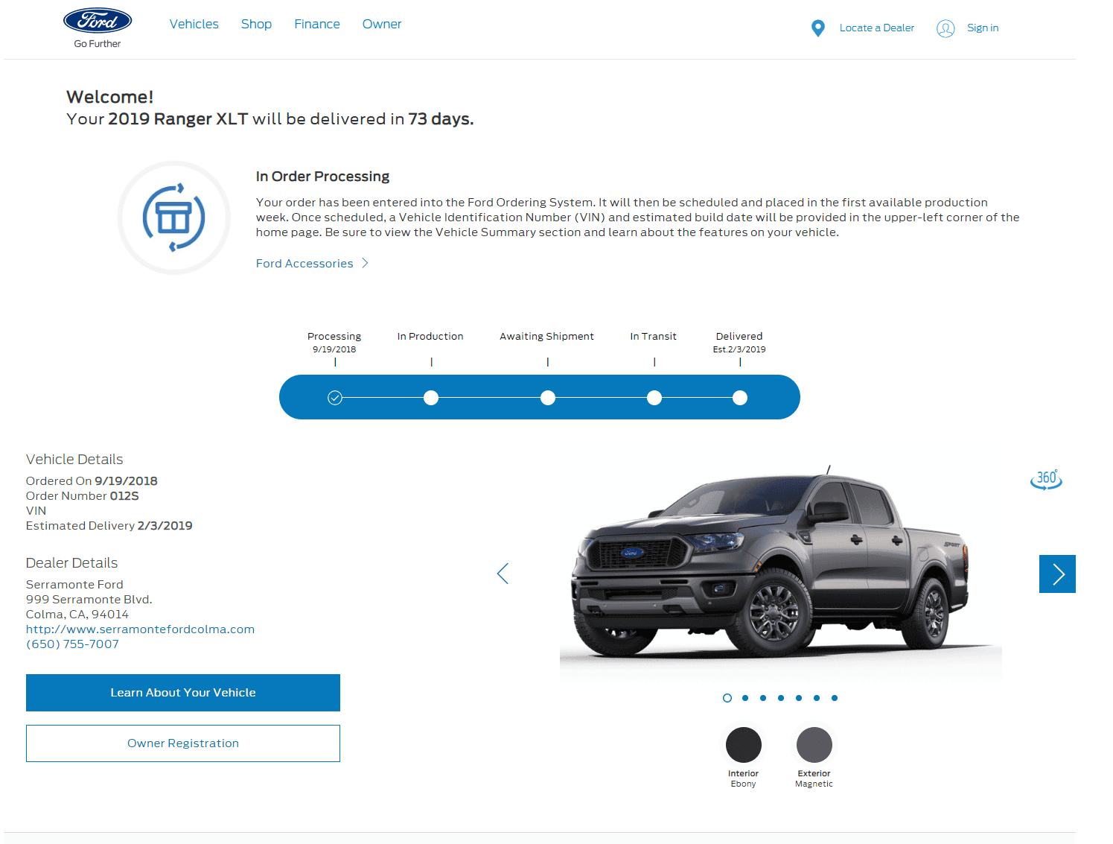The width and height of the screenshot is (1113, 844).
Task: Click the In Transit step label
Action: coord(654,337)
